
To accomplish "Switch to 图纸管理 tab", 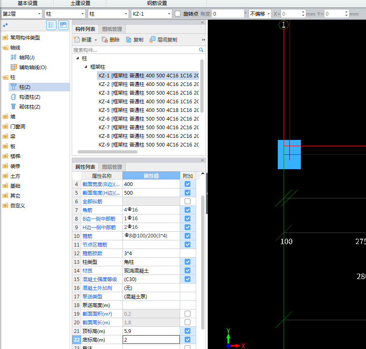I will (112, 29).
